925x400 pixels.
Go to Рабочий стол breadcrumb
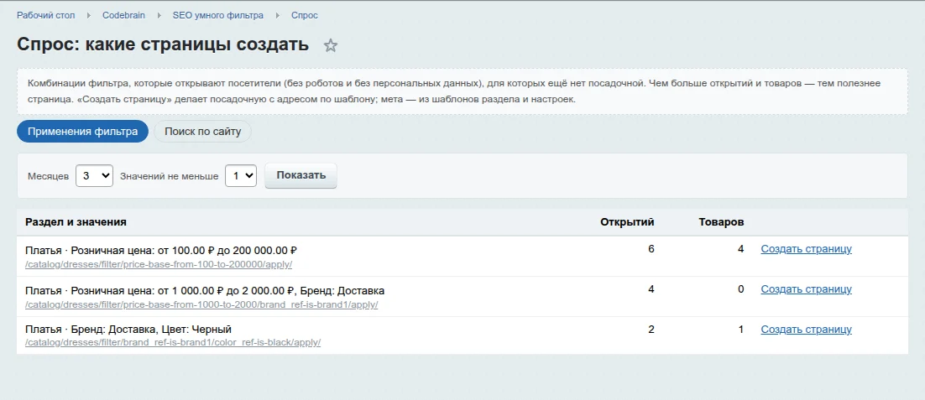[46, 15]
